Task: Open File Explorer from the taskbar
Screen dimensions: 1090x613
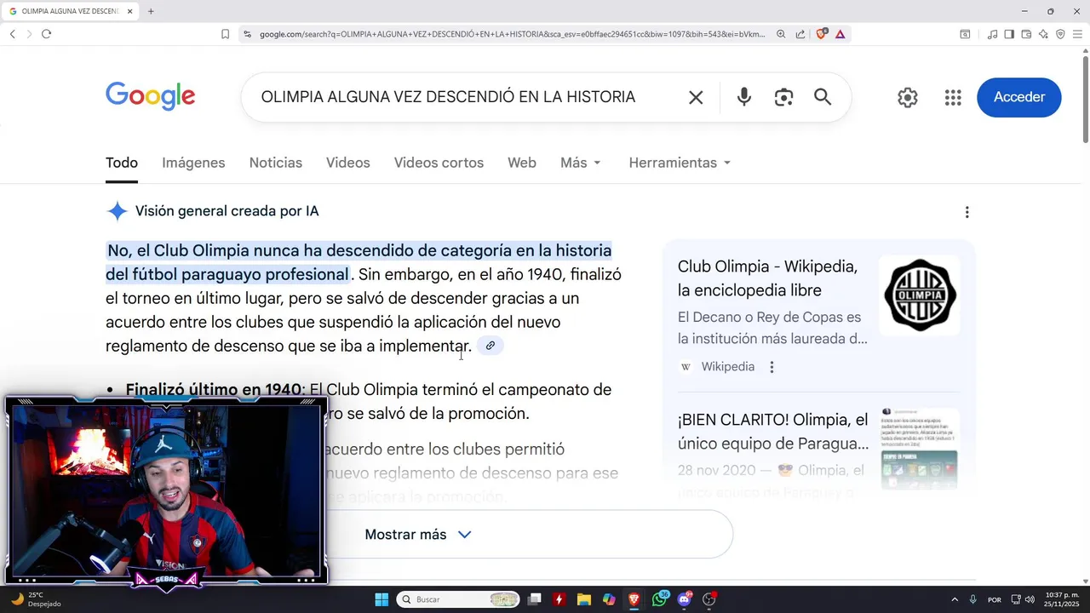Action: coord(584,599)
